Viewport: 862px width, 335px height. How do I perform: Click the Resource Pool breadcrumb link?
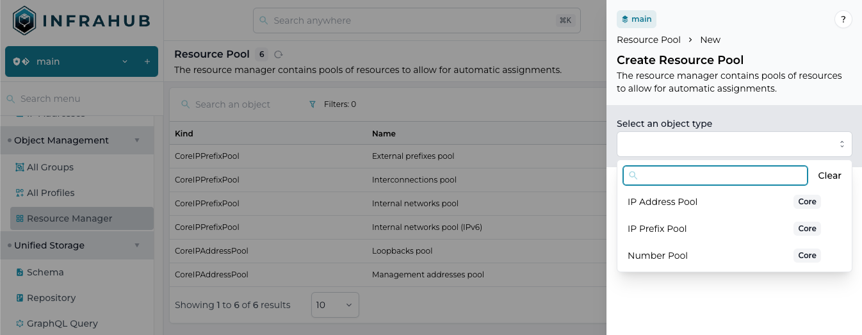click(x=648, y=40)
